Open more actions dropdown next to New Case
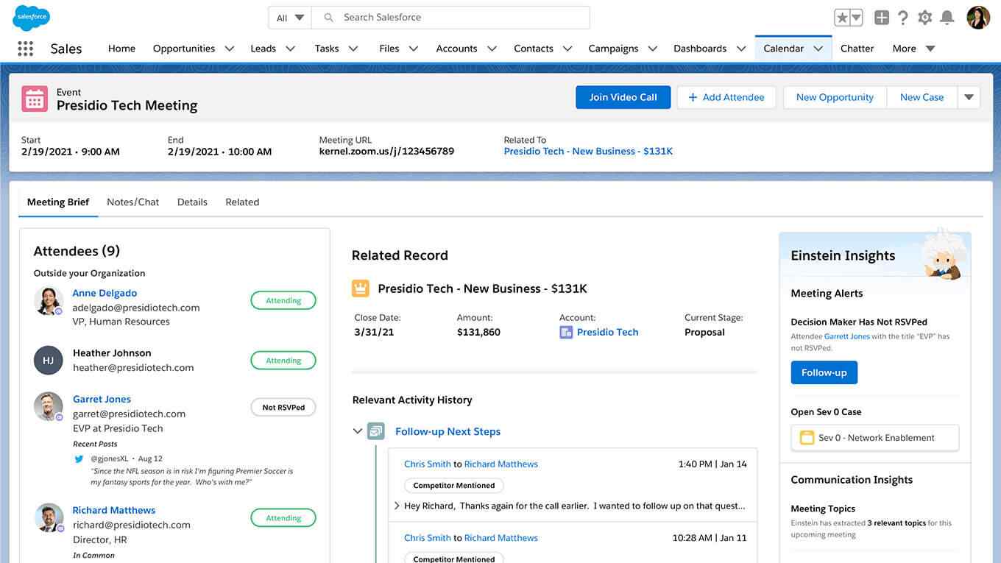Viewport: 1001px width, 563px height. [969, 97]
